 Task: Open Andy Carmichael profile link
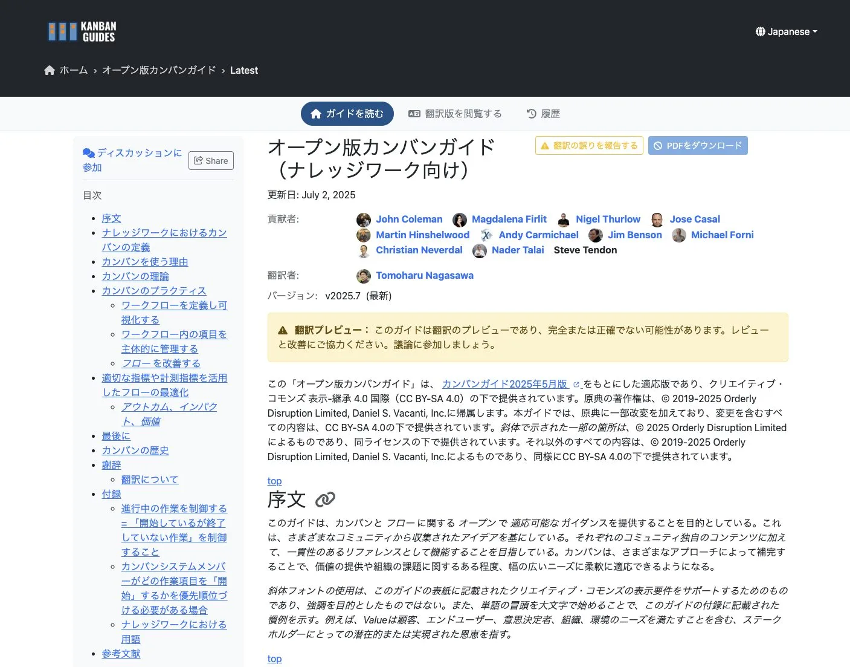pyautogui.click(x=538, y=235)
